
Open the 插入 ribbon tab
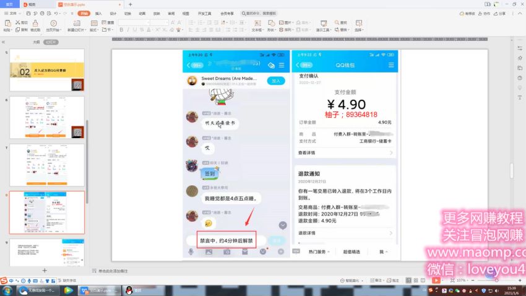pos(98,14)
